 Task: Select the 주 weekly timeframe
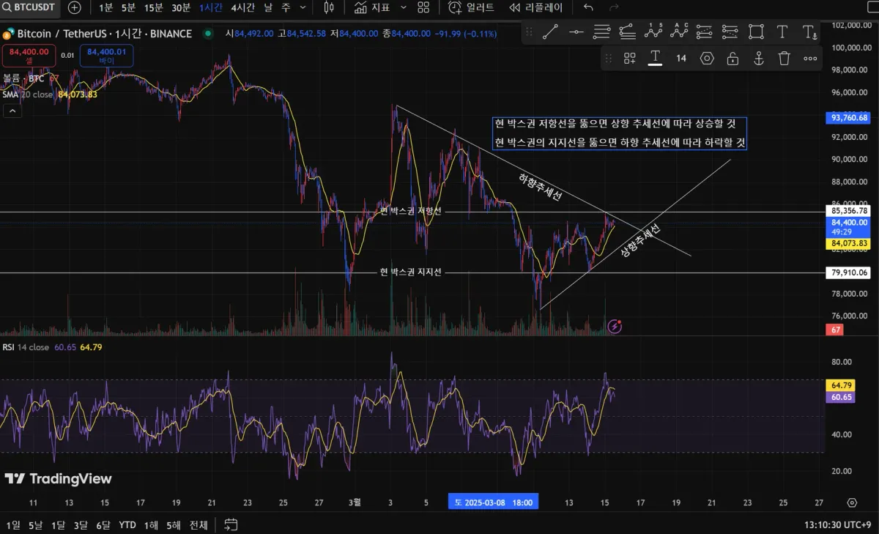[x=285, y=8]
